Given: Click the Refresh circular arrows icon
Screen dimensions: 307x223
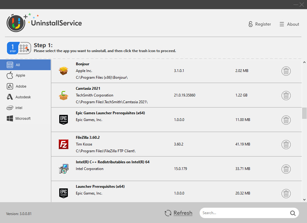Looking at the screenshot, I should 168,213.
